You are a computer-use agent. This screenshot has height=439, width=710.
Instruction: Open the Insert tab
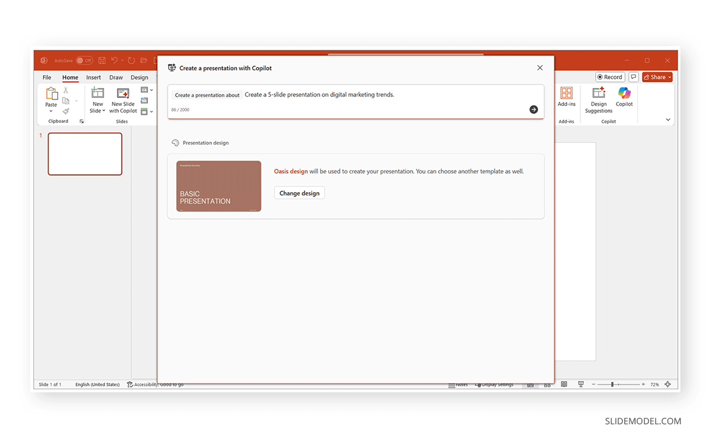pos(93,77)
